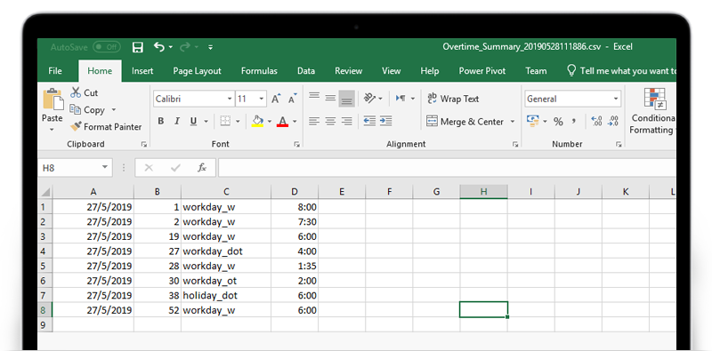Click the Accounting Number Format icon

coord(532,121)
